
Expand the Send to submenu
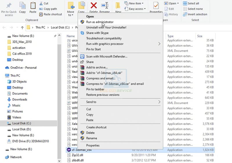[120, 102]
